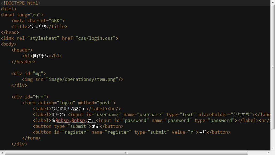Click the 注册 register button text
The width and height of the screenshot is (275, 155).
203,132
